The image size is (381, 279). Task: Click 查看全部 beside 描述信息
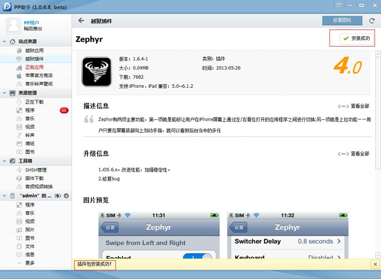coord(354,106)
